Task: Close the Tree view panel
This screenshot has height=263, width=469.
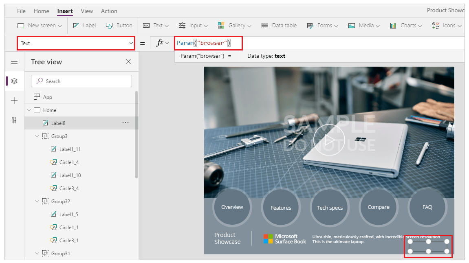Action: (x=128, y=61)
